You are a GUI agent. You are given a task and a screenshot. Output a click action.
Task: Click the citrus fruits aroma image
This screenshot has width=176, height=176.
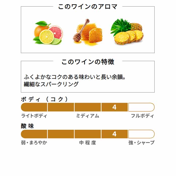coord(48,33)
